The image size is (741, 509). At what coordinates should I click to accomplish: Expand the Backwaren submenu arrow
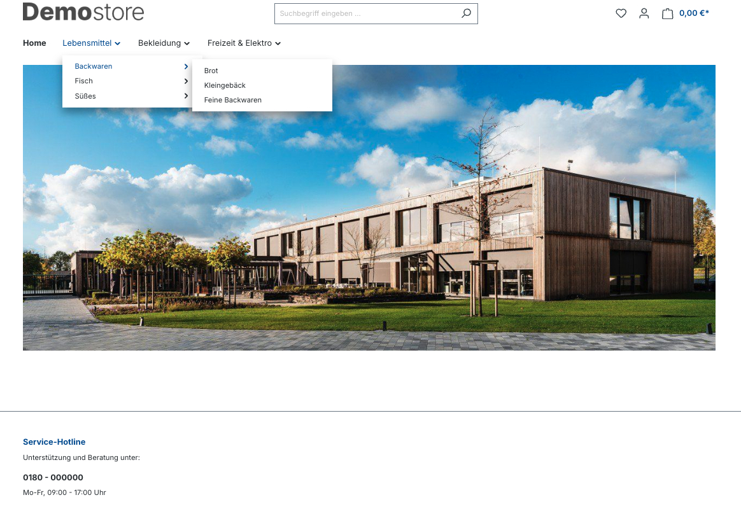pyautogui.click(x=186, y=66)
